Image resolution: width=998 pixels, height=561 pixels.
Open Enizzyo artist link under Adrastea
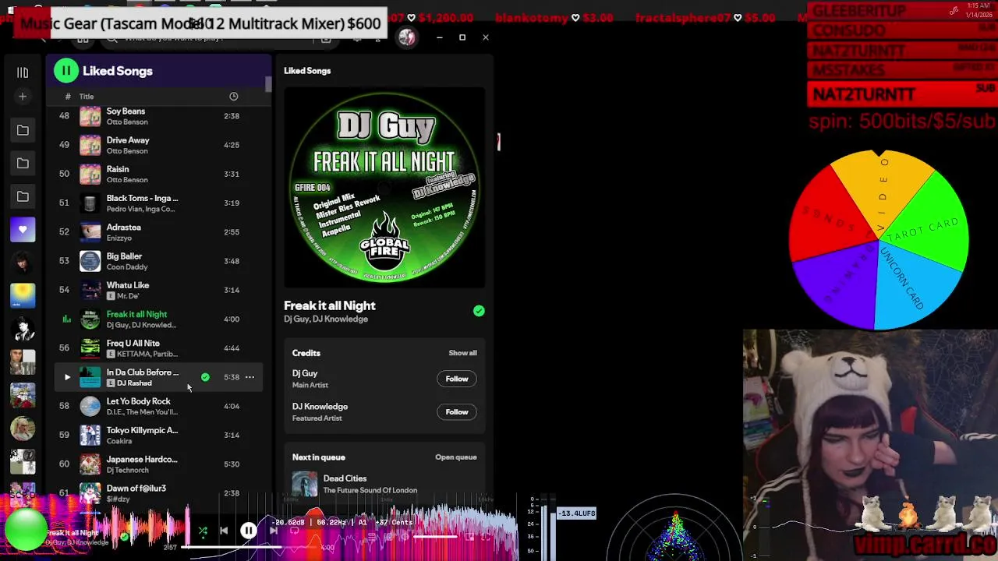click(119, 238)
